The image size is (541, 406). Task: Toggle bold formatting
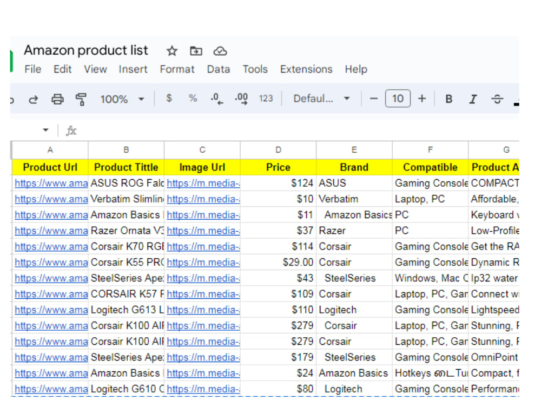(448, 99)
